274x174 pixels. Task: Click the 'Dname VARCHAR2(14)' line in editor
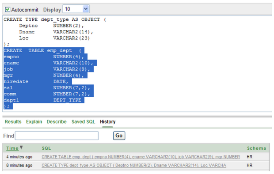click(56, 32)
